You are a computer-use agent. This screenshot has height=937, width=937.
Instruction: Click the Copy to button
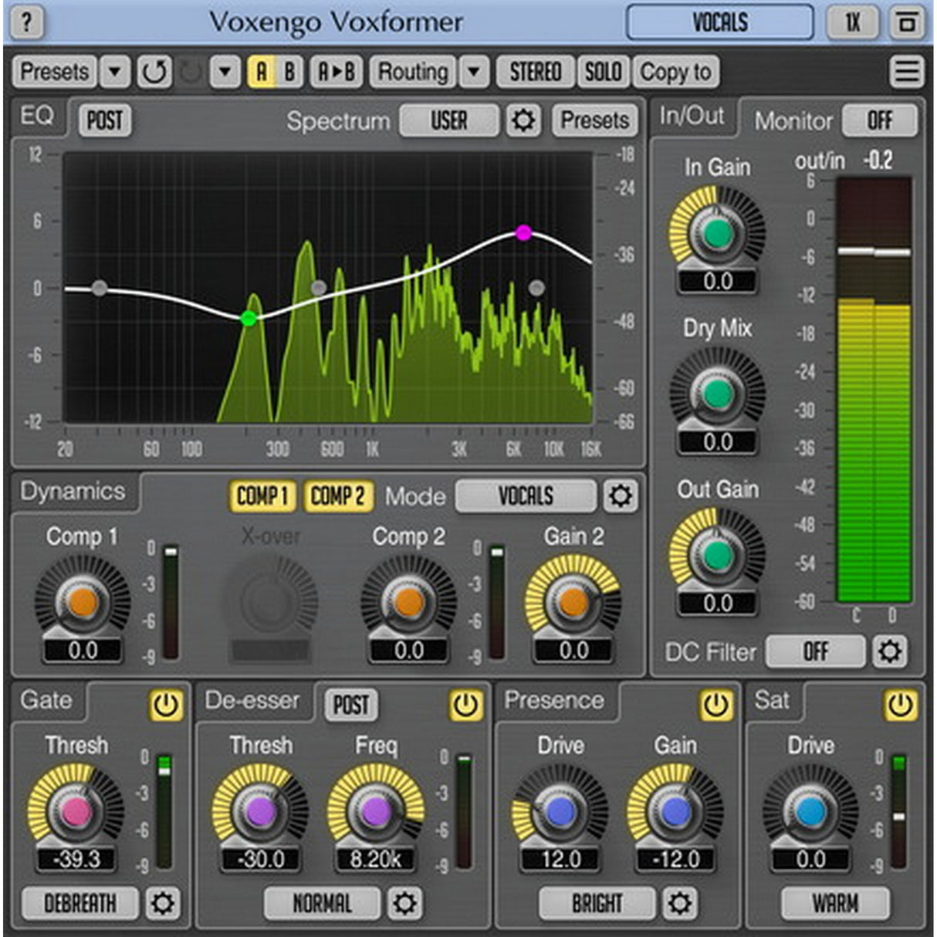pos(675,72)
